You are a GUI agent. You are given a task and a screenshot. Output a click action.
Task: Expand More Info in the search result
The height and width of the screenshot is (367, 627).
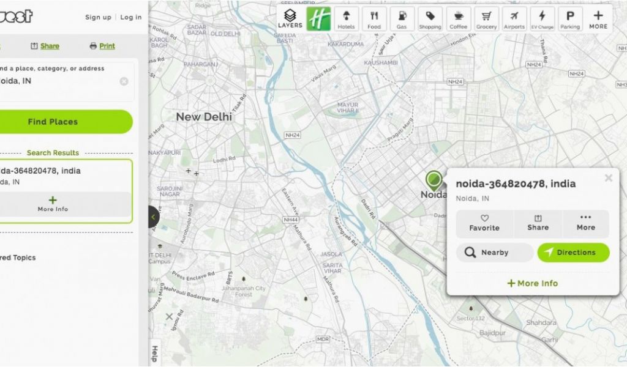click(x=53, y=204)
